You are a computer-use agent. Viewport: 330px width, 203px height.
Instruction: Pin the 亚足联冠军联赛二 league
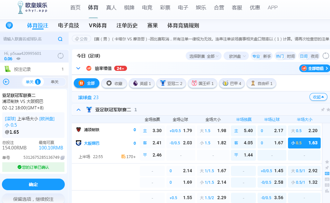(x=323, y=110)
